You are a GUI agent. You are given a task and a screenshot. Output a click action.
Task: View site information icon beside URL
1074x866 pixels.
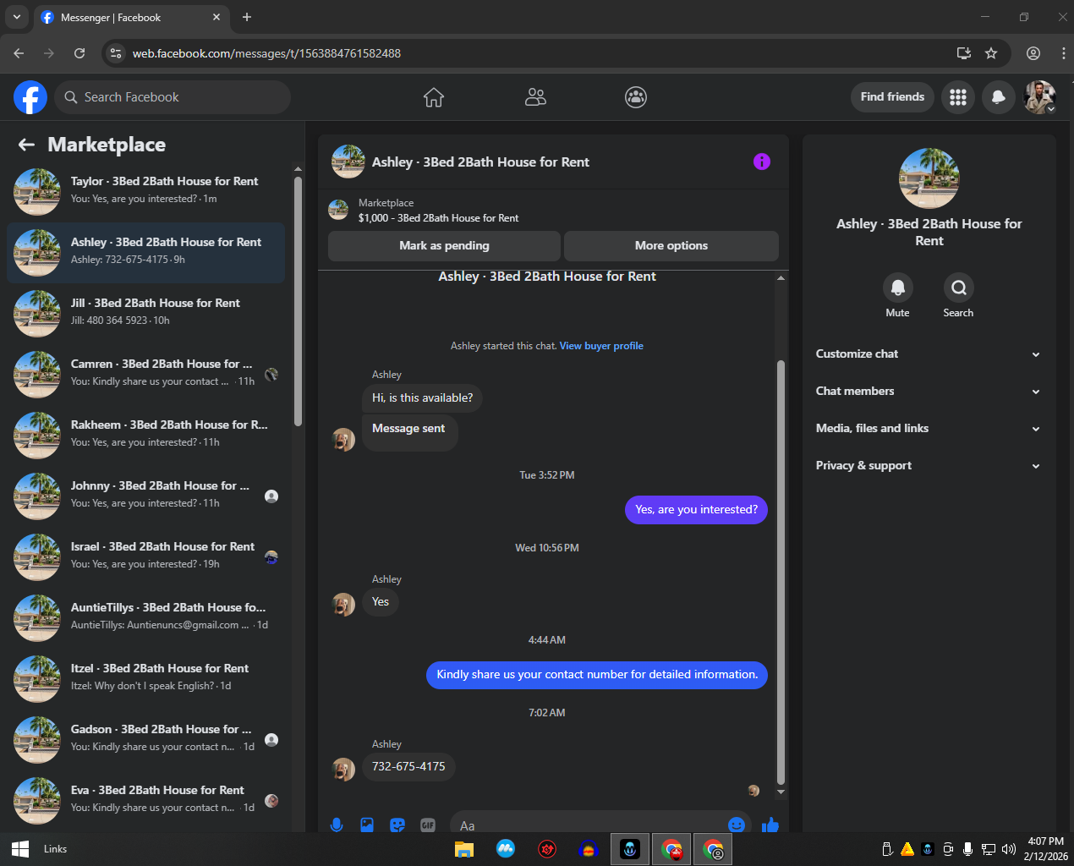point(116,53)
